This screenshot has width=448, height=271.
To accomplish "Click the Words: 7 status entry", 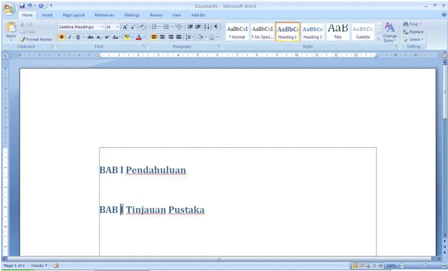I will tap(39, 265).
